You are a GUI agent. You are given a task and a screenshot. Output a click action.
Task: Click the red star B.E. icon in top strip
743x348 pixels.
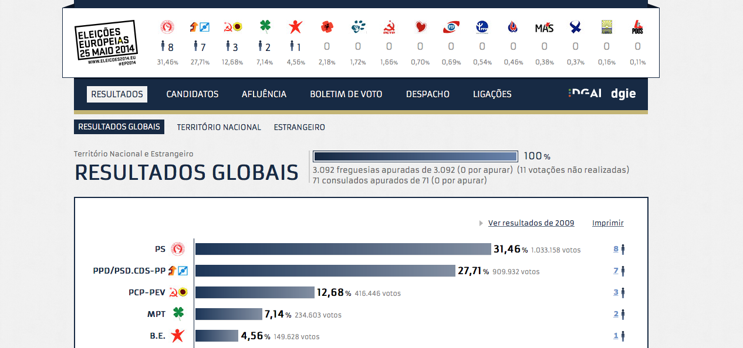[295, 27]
